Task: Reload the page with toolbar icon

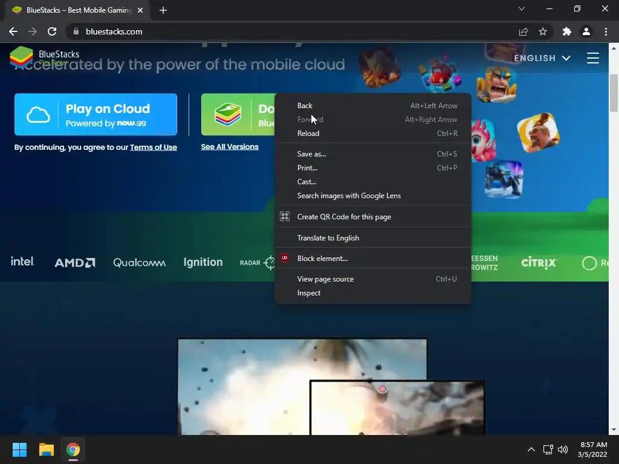Action: coord(52,31)
